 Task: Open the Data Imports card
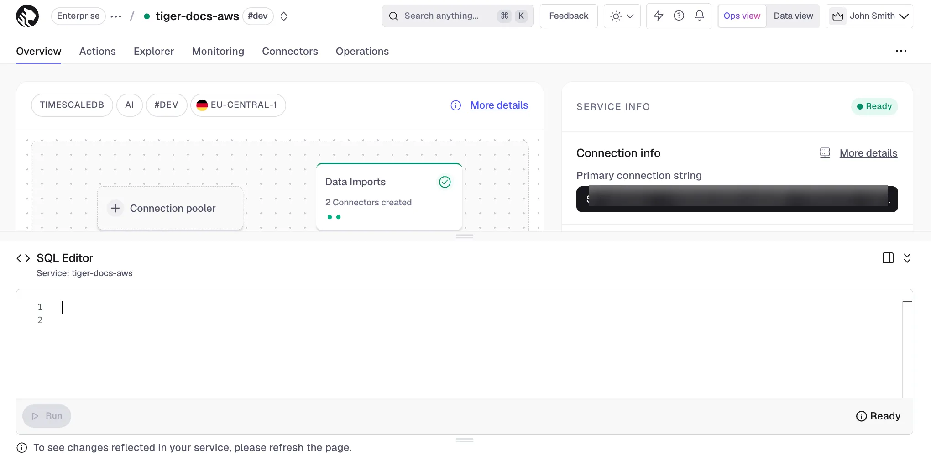tap(389, 197)
